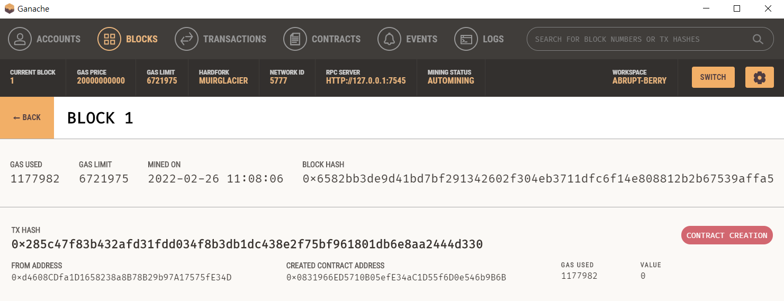Click the mined on 2022-02-26 11:08:06 timestamp
784x301 pixels.
[215, 179]
